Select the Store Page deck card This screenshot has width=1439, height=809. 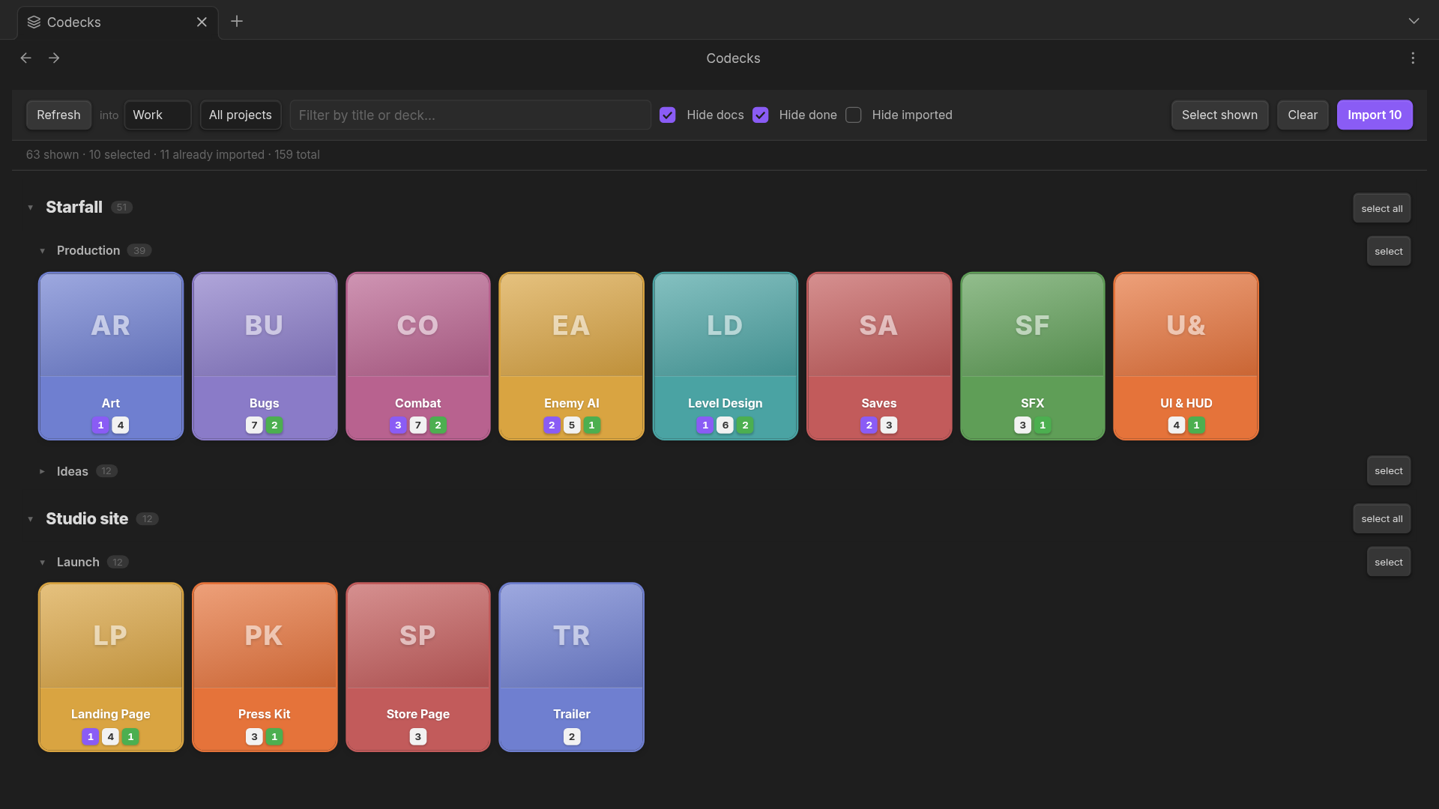(x=418, y=667)
